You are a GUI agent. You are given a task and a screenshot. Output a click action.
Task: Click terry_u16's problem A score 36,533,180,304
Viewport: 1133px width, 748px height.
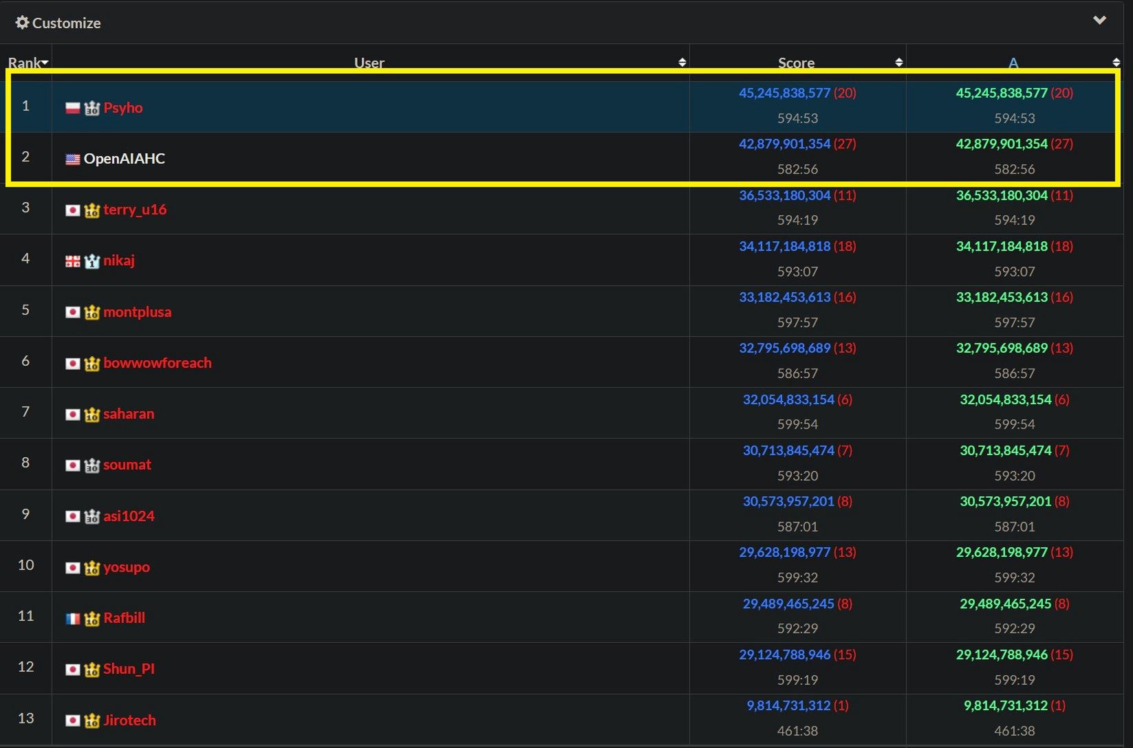pyautogui.click(x=1002, y=195)
